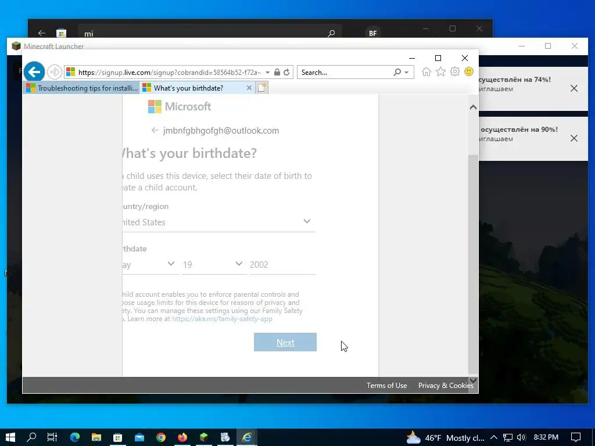The height and width of the screenshot is (446, 595).
Task: Click the IE address bar URL
Action: [x=170, y=72]
